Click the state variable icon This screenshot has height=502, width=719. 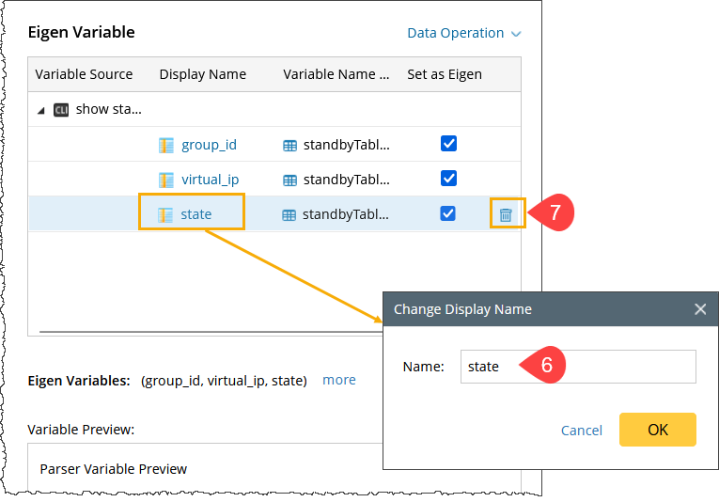(166, 214)
